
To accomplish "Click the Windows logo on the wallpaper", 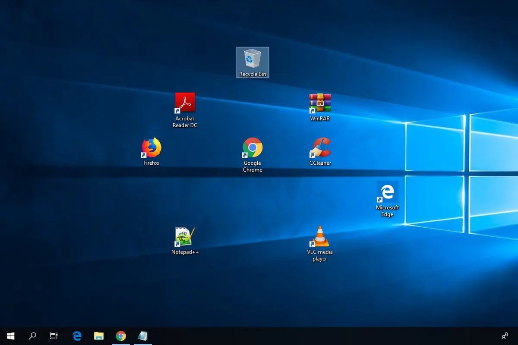I will click(x=461, y=170).
